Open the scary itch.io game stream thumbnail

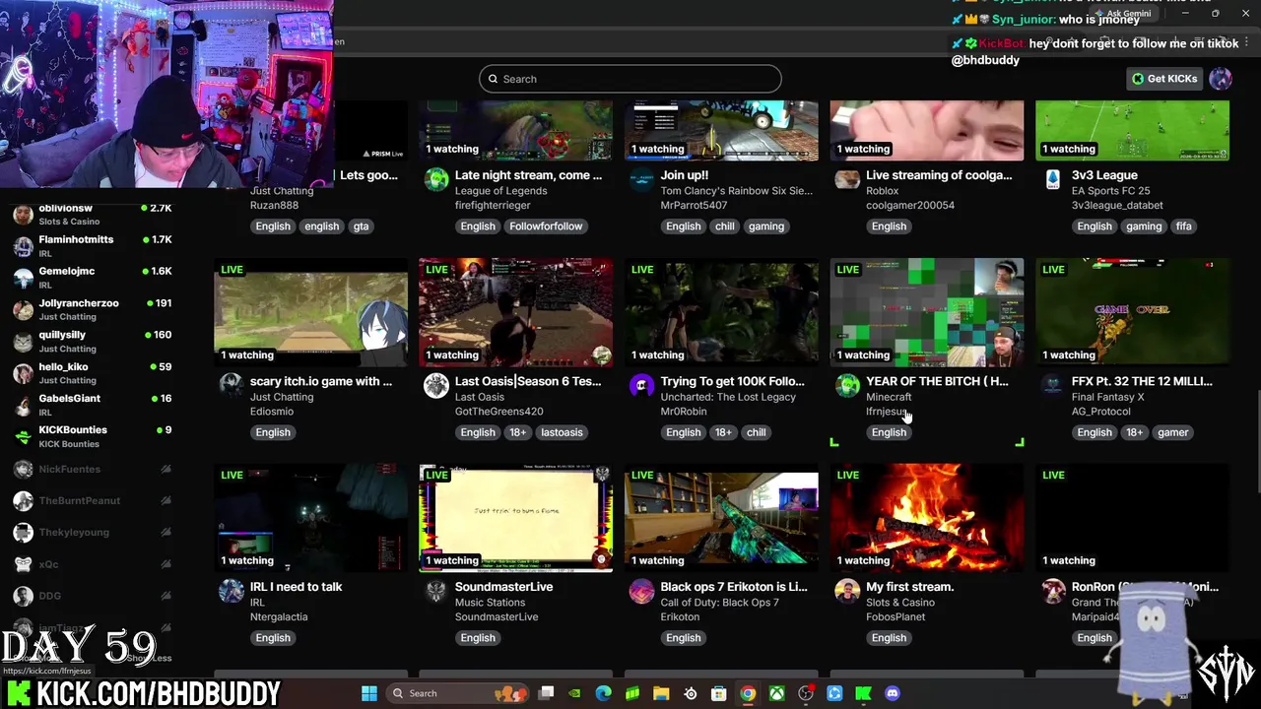[x=310, y=312]
